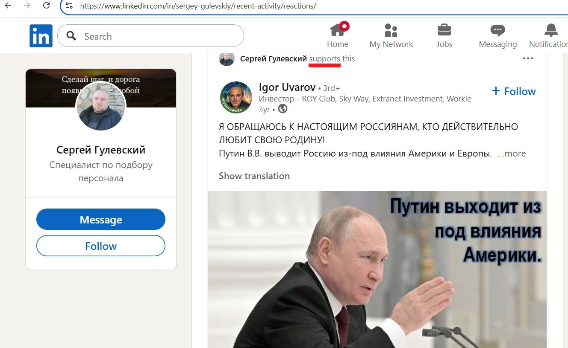Click the browser back arrow
The image size is (568, 348).
click(x=8, y=6)
